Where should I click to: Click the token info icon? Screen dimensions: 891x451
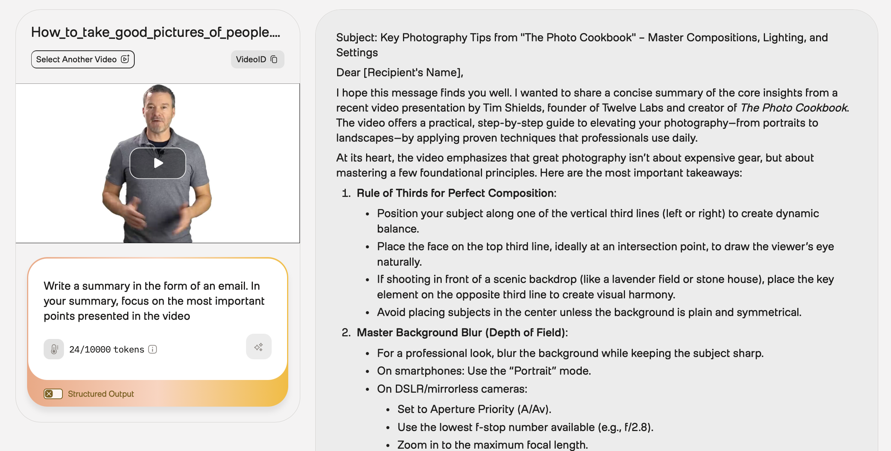point(152,350)
